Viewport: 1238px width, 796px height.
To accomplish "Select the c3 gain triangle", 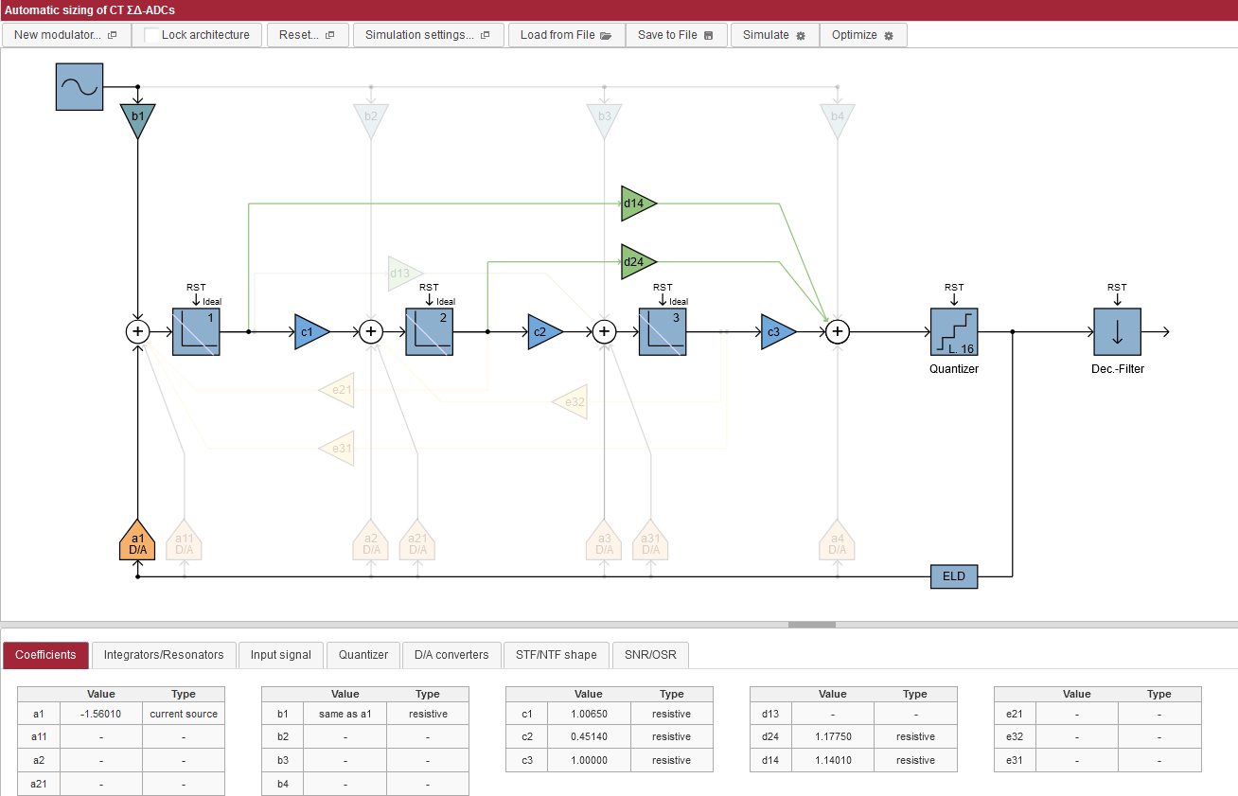I will pos(778,332).
